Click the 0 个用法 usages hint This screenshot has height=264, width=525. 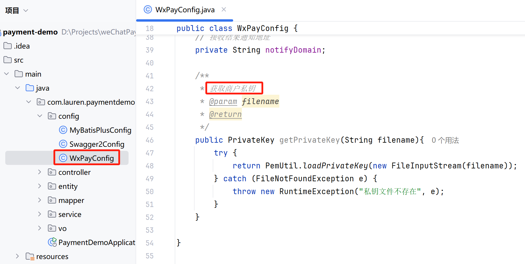click(445, 140)
